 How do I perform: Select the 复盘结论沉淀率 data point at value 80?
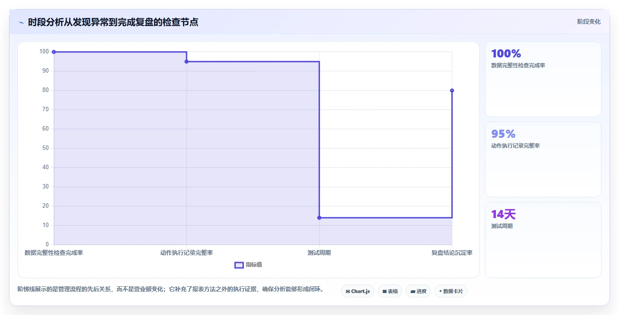tap(452, 91)
